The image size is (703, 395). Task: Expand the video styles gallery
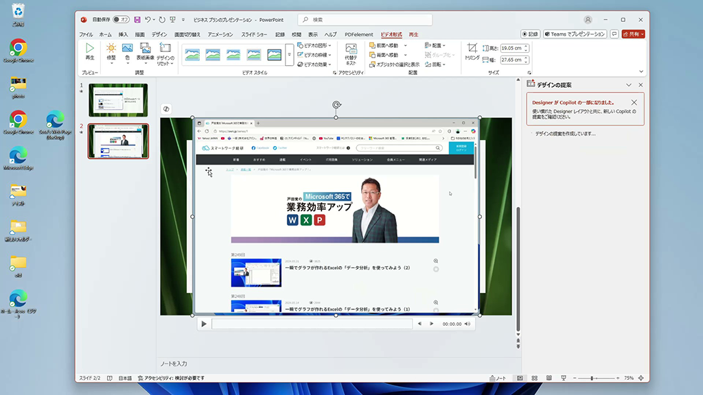289,55
